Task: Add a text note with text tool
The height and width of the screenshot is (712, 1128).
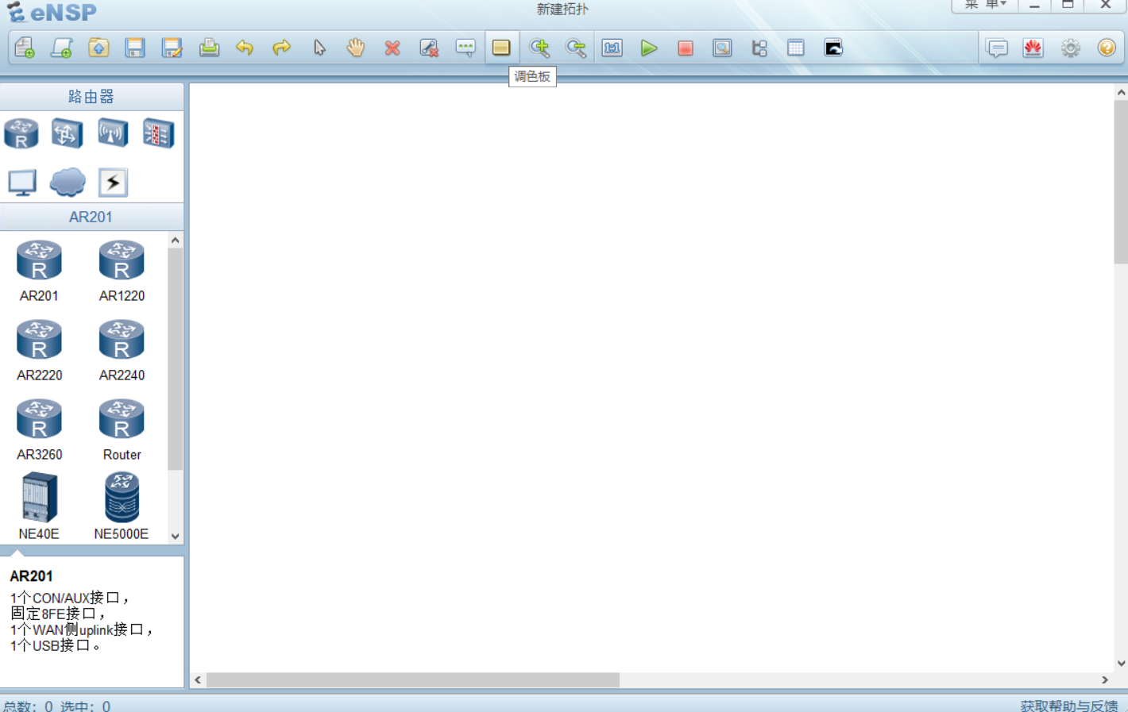Action: [465, 48]
